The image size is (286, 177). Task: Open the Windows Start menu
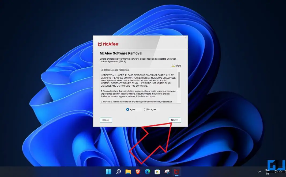coord(109,172)
